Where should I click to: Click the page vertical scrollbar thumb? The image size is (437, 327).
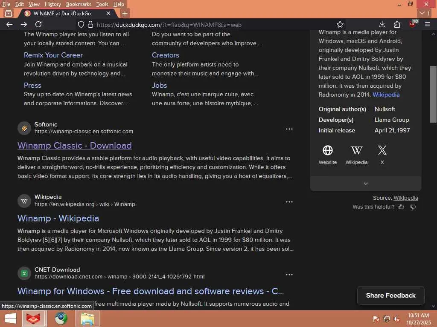[433, 94]
